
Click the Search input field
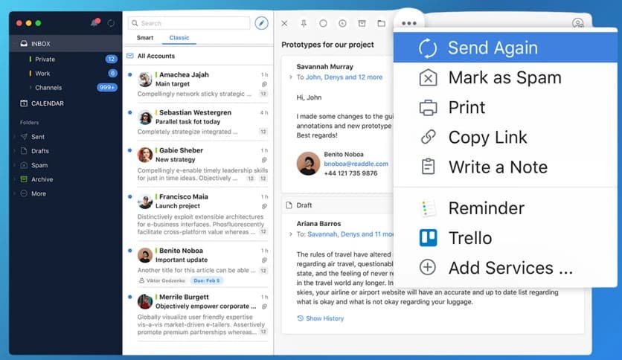click(189, 23)
